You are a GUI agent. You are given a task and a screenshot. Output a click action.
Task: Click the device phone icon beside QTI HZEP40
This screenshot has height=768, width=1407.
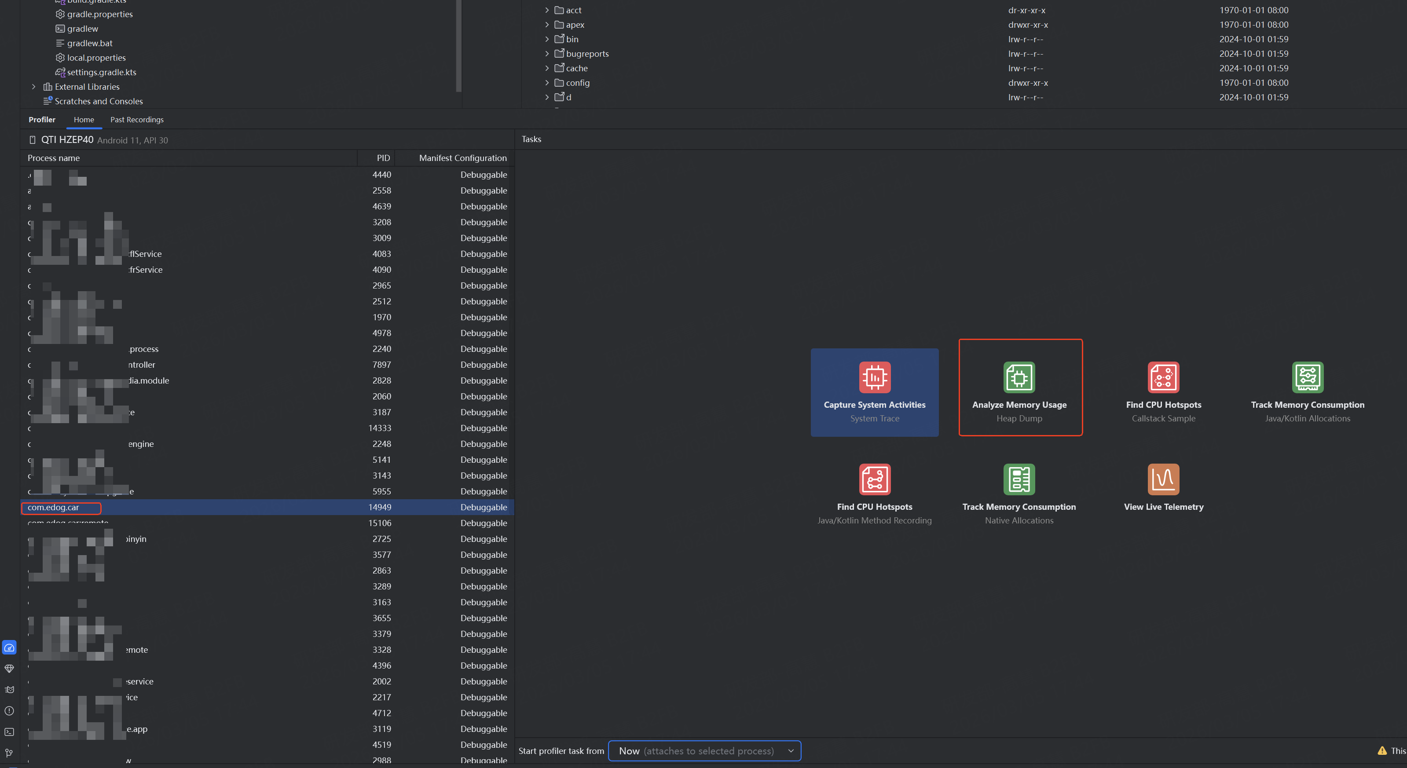[x=32, y=140]
